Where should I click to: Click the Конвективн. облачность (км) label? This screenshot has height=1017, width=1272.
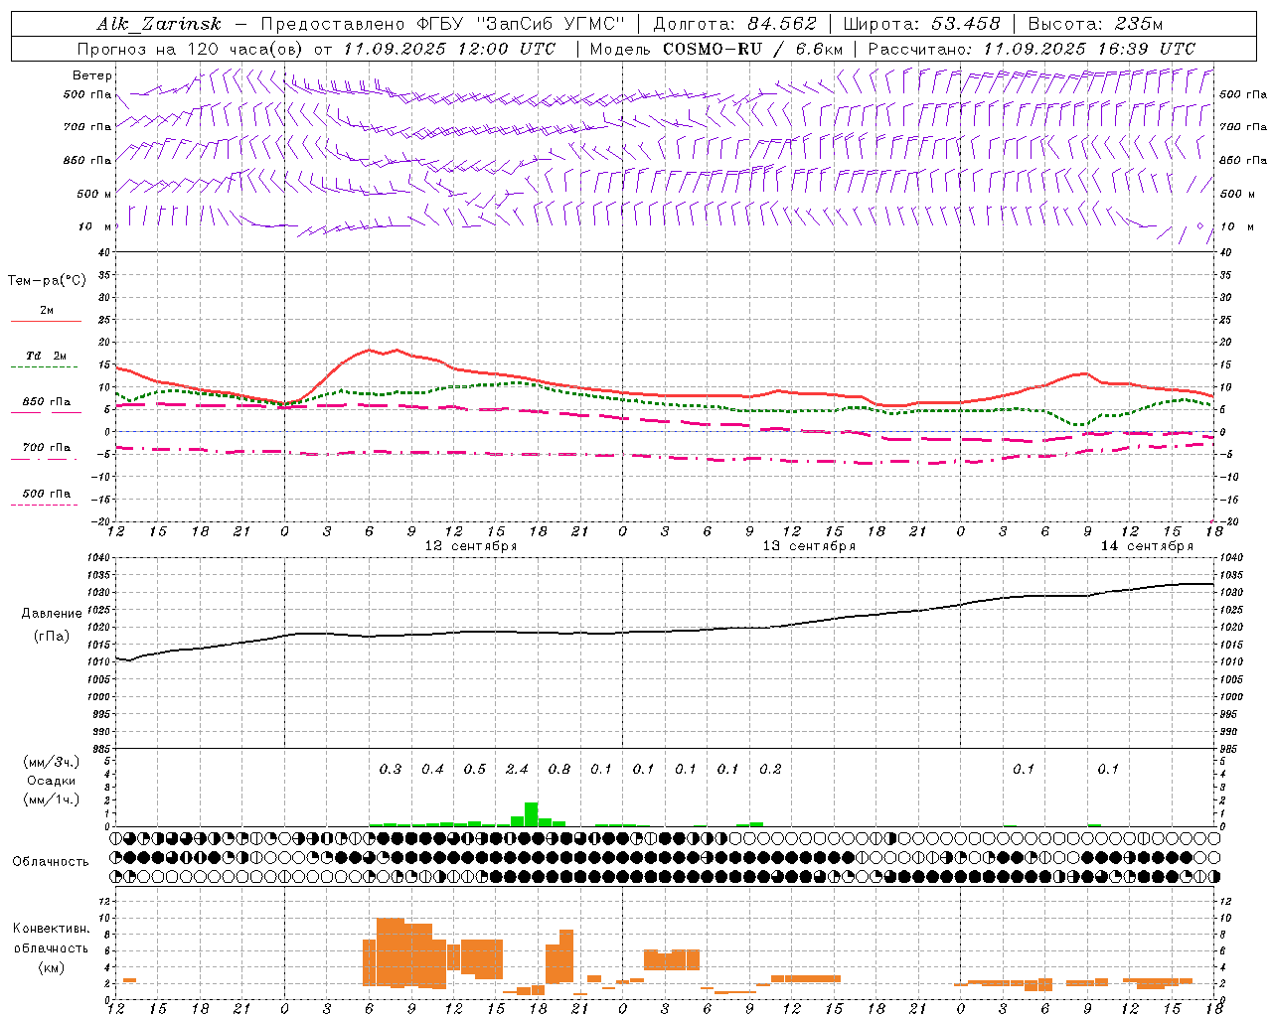(51, 947)
